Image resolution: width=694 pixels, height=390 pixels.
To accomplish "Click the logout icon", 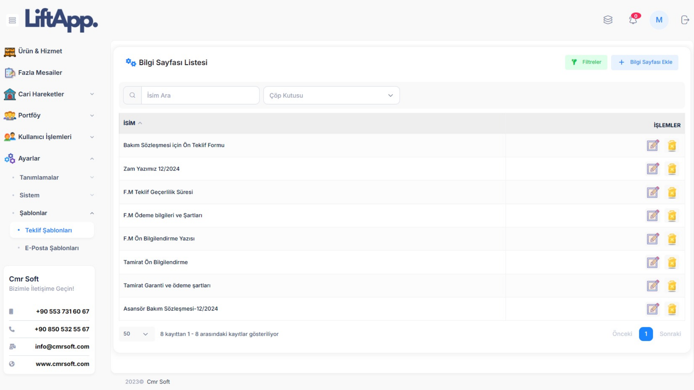I will [x=685, y=20].
